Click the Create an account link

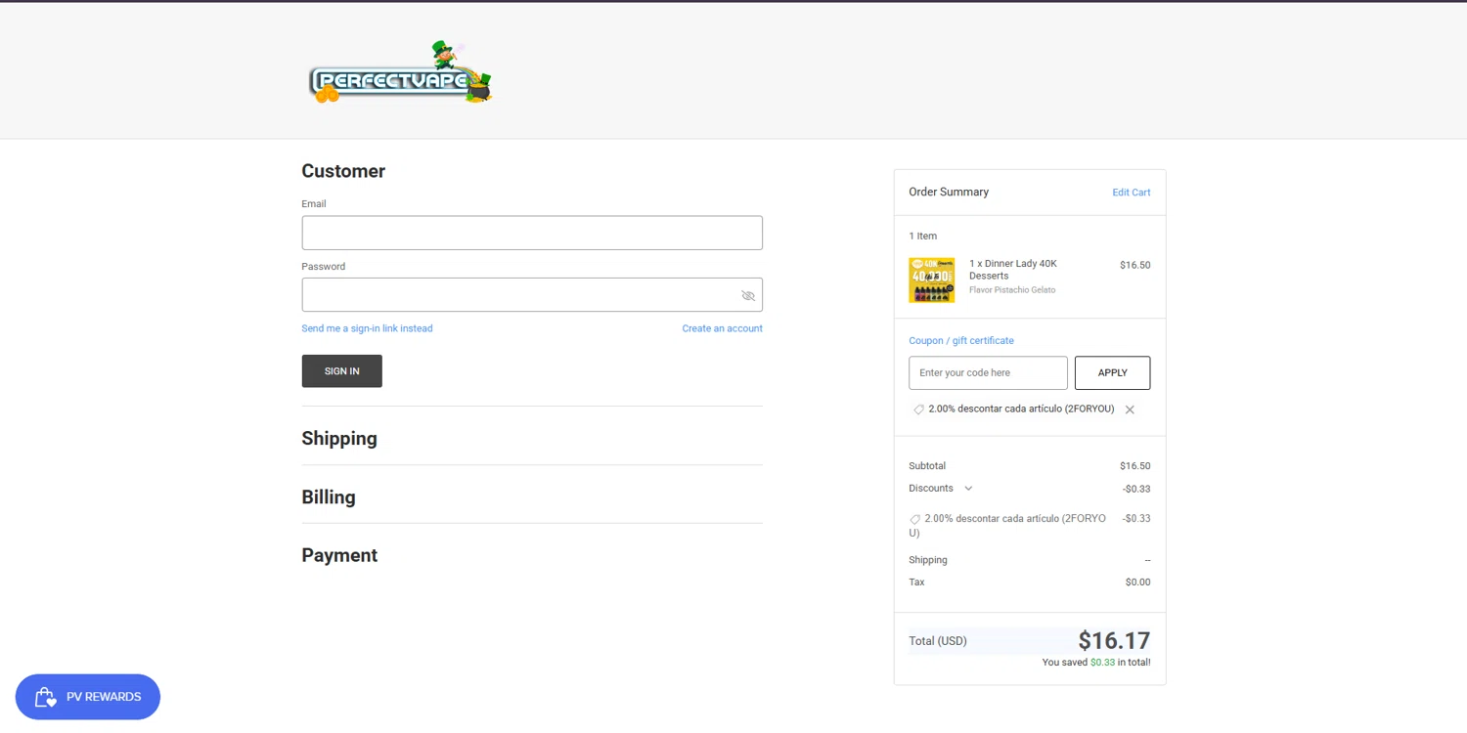point(722,328)
